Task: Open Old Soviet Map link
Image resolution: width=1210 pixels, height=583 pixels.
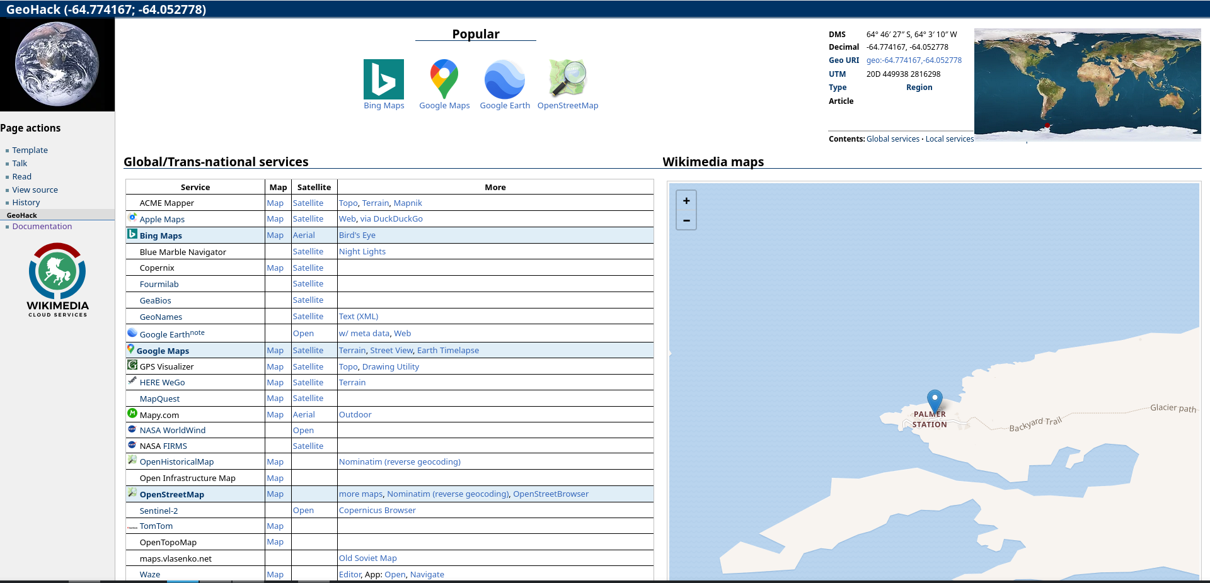Action: (x=368, y=558)
